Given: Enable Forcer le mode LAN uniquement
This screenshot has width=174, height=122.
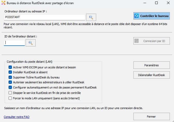Looking at the screenshot, I should click(10, 98).
